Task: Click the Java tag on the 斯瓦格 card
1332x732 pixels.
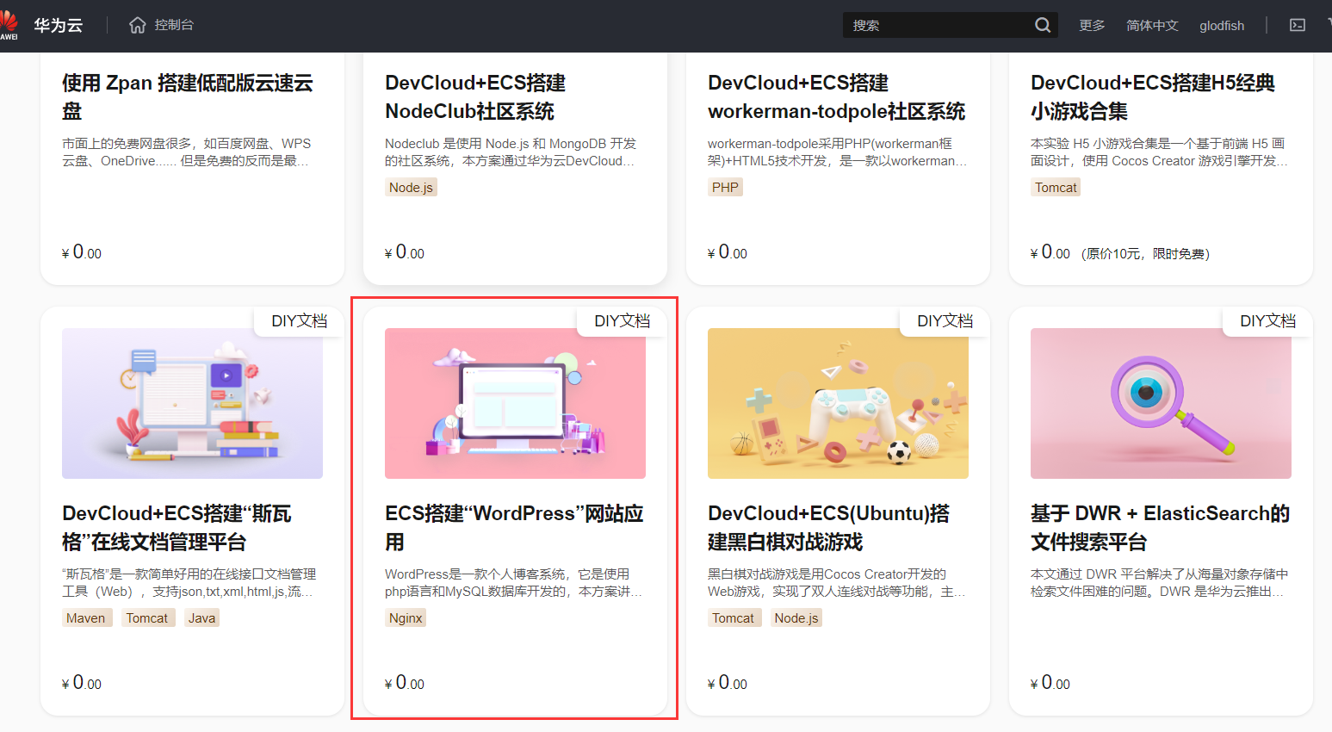Action: tap(201, 617)
